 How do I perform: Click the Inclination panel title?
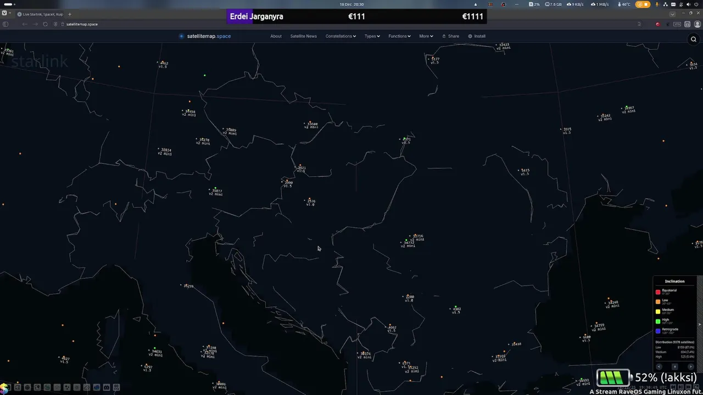pos(675,281)
